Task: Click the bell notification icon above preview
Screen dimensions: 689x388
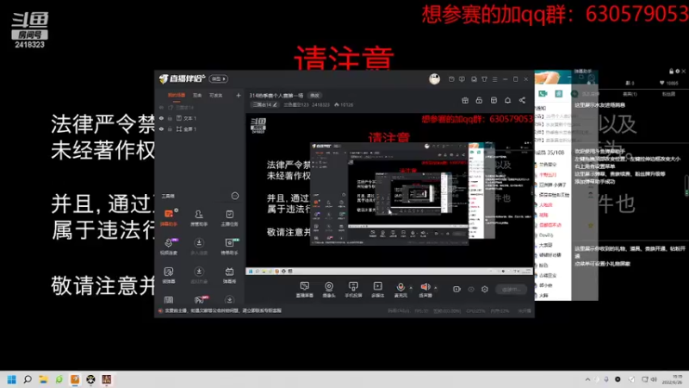Action: point(507,100)
